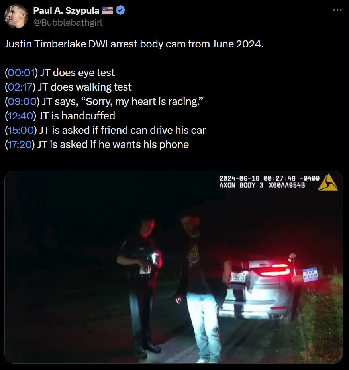This screenshot has width=349, height=370.
Task: Click the AXON BODY 3 serial text
Action: point(262,185)
